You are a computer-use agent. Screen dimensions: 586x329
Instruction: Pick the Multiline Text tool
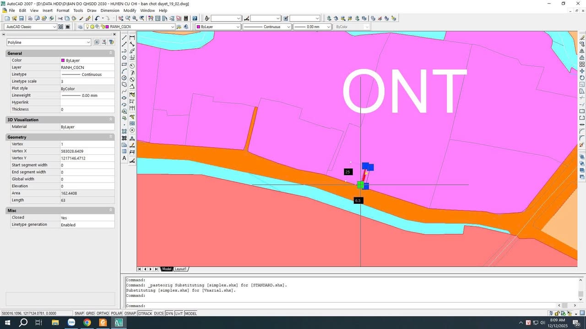(124, 159)
